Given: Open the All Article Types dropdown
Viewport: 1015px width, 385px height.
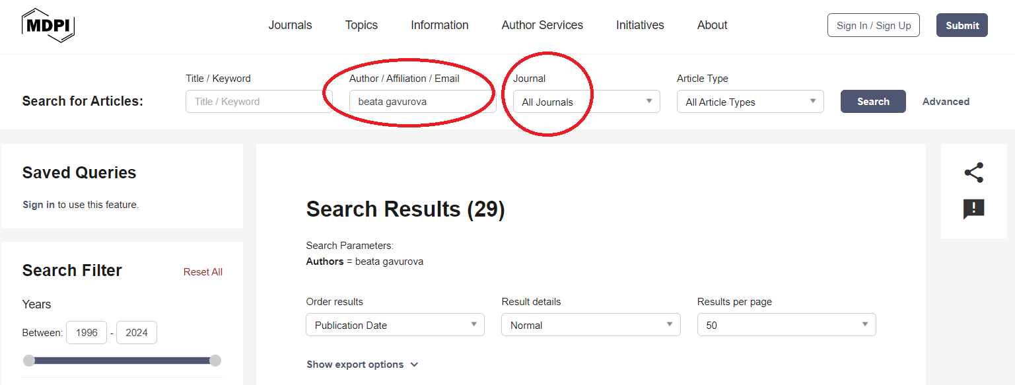Looking at the screenshot, I should [x=750, y=102].
